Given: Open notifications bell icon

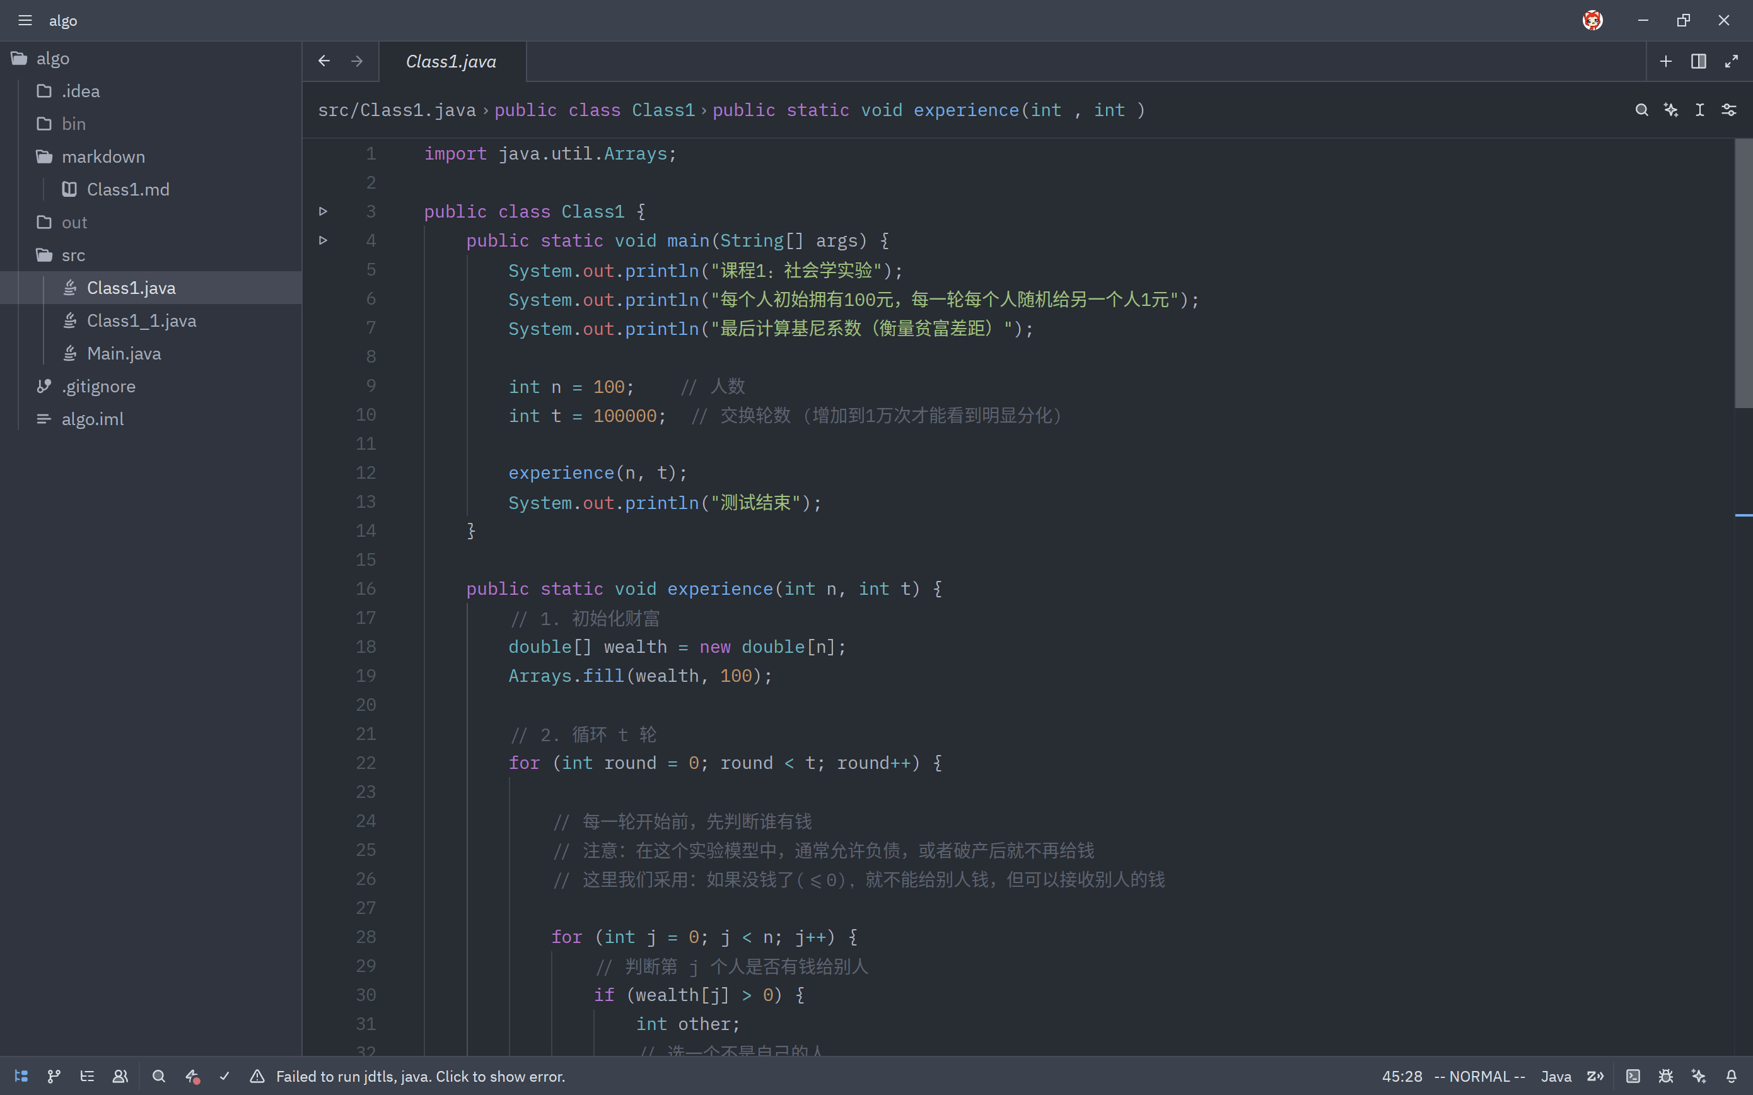Looking at the screenshot, I should [x=1732, y=1076].
